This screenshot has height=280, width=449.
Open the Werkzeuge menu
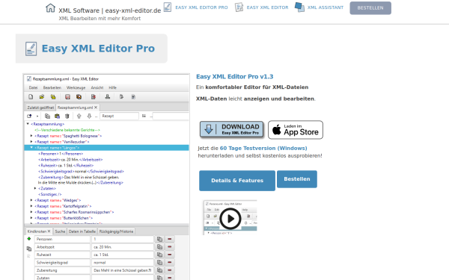(x=76, y=87)
